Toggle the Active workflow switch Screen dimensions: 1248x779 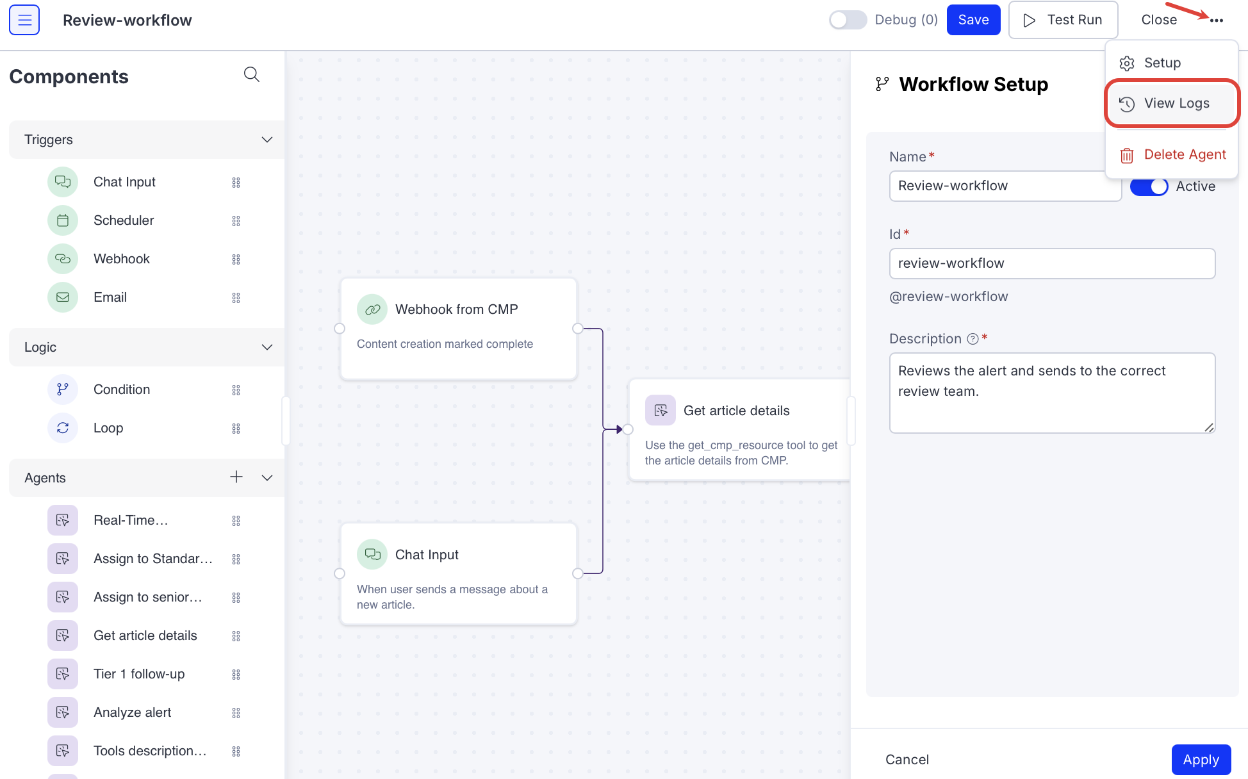(x=1149, y=186)
